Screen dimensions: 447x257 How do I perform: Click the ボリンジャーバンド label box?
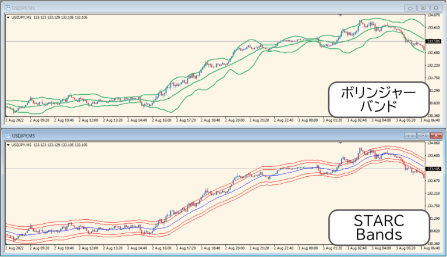(x=370, y=99)
